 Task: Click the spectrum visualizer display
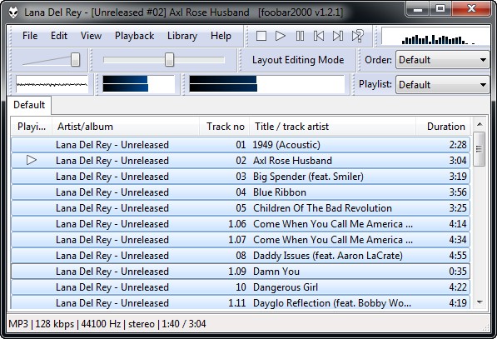tap(436, 36)
